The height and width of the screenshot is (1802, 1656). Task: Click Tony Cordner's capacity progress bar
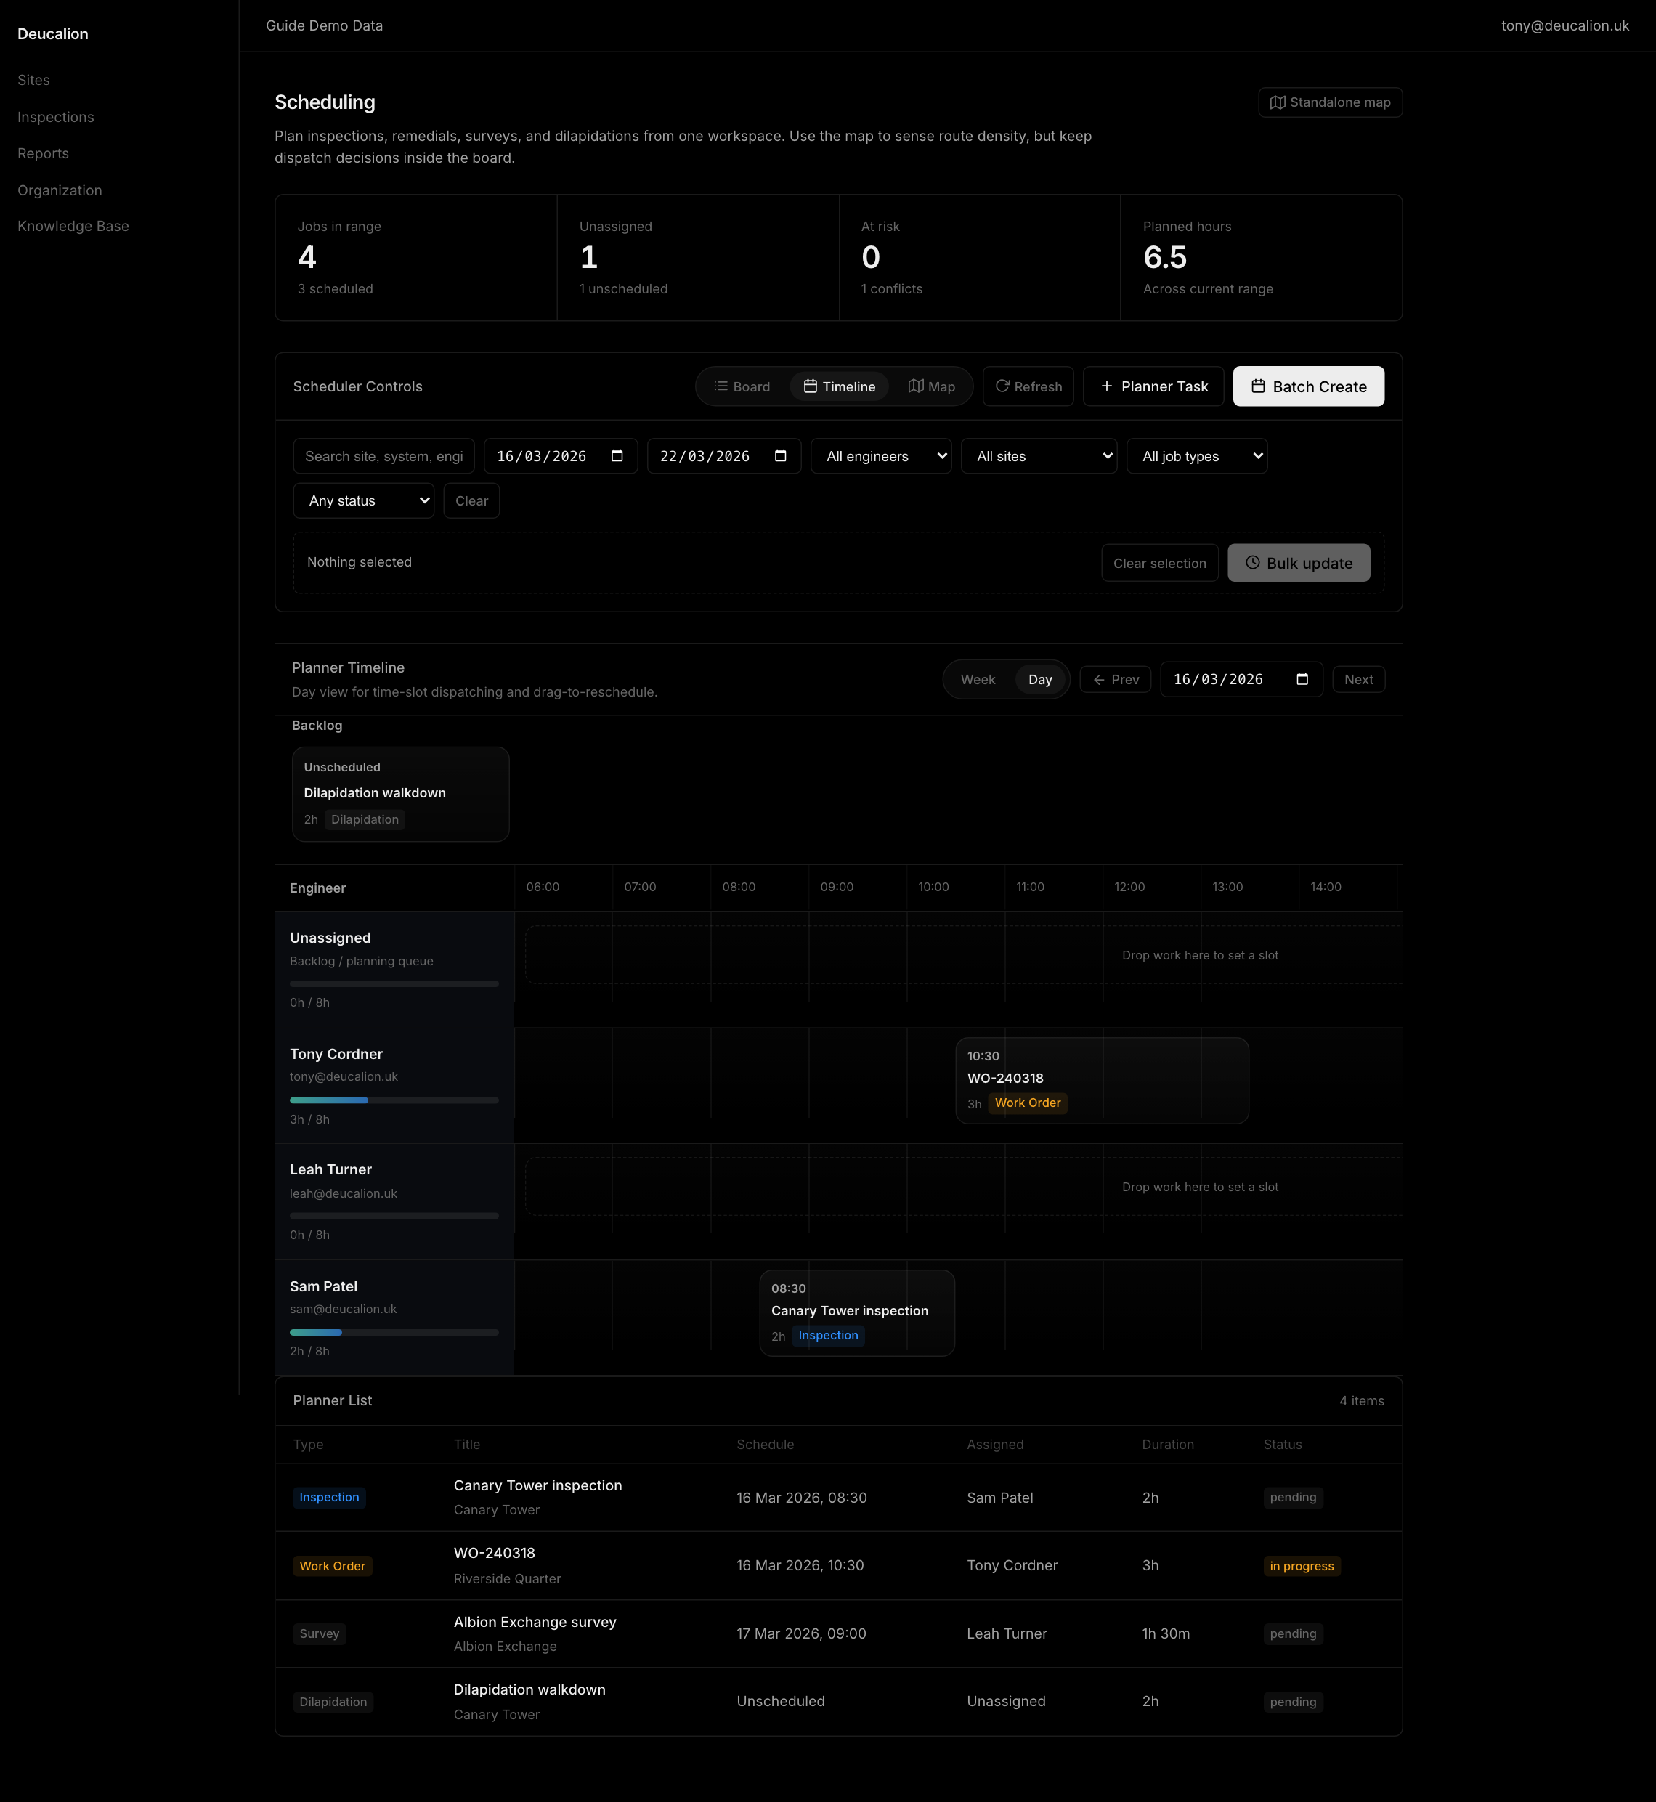[394, 1100]
